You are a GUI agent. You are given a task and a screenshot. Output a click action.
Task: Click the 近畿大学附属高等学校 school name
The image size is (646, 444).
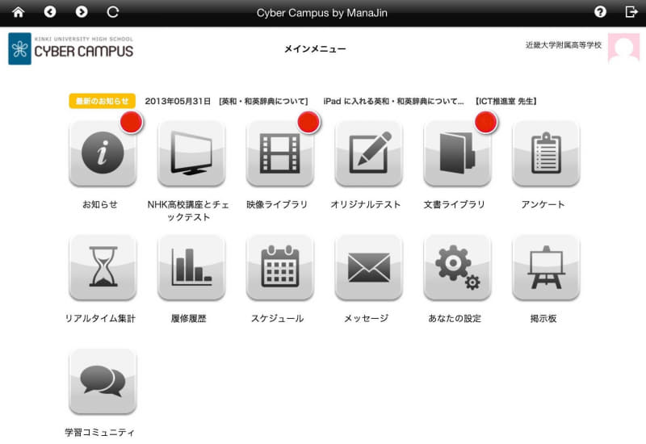(563, 45)
